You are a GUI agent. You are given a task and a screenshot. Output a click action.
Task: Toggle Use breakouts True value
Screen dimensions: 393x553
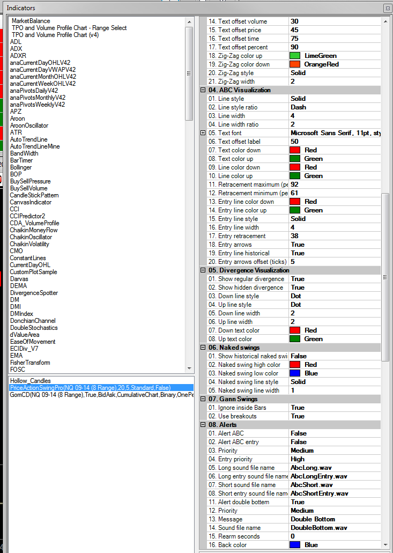(335, 416)
